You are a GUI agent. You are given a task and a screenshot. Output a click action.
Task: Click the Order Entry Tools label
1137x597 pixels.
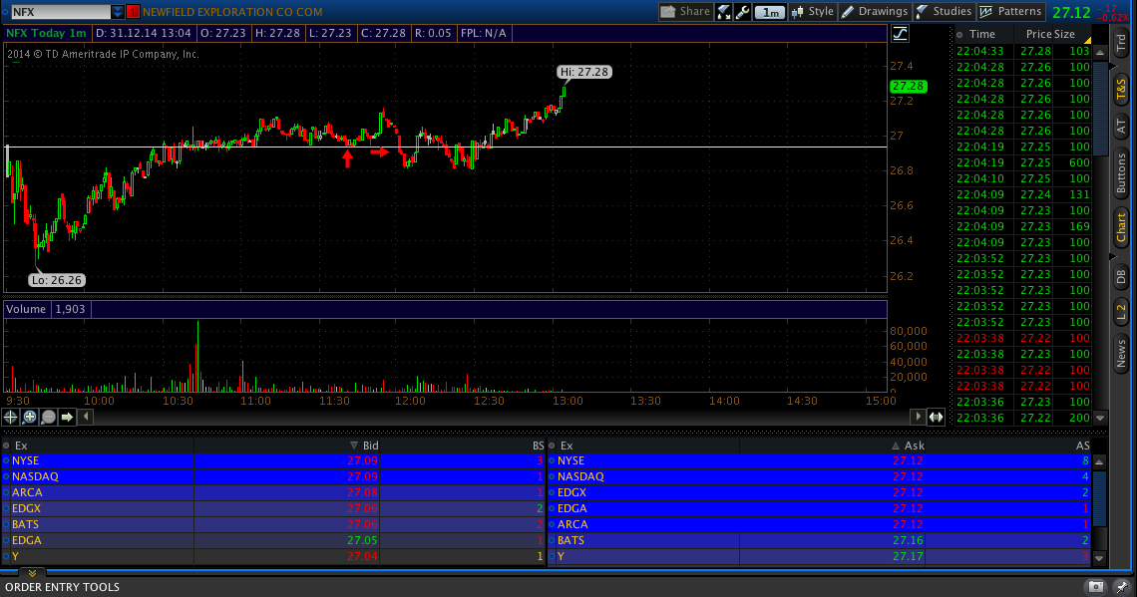[63, 588]
